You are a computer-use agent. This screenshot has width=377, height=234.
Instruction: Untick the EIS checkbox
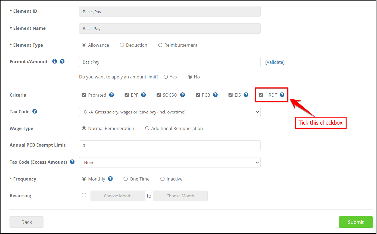pos(230,95)
